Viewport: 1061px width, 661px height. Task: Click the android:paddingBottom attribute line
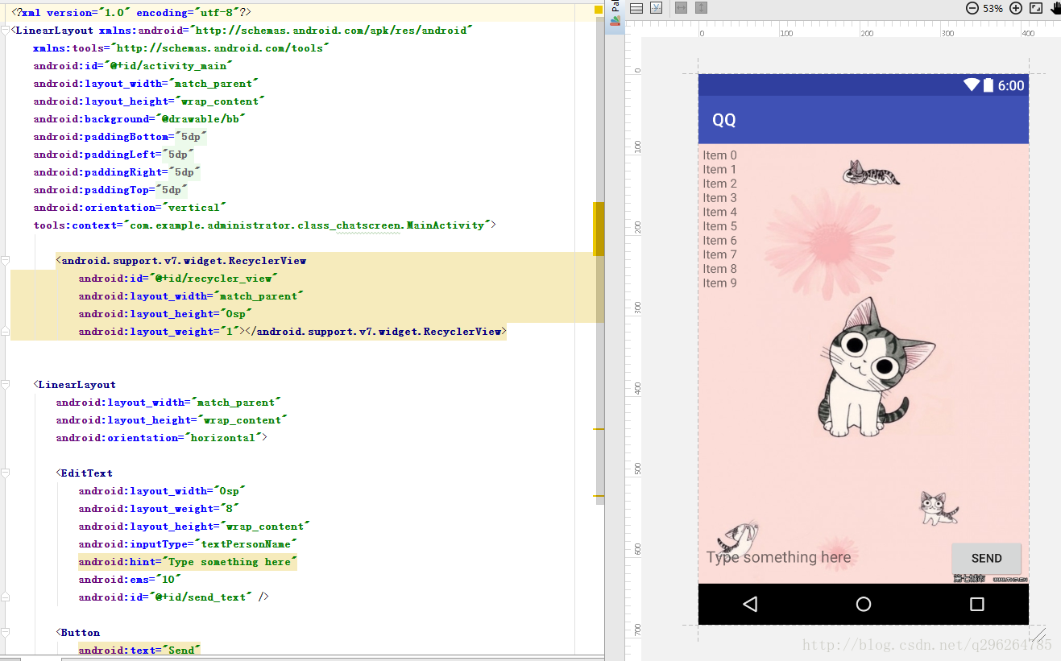pos(120,137)
